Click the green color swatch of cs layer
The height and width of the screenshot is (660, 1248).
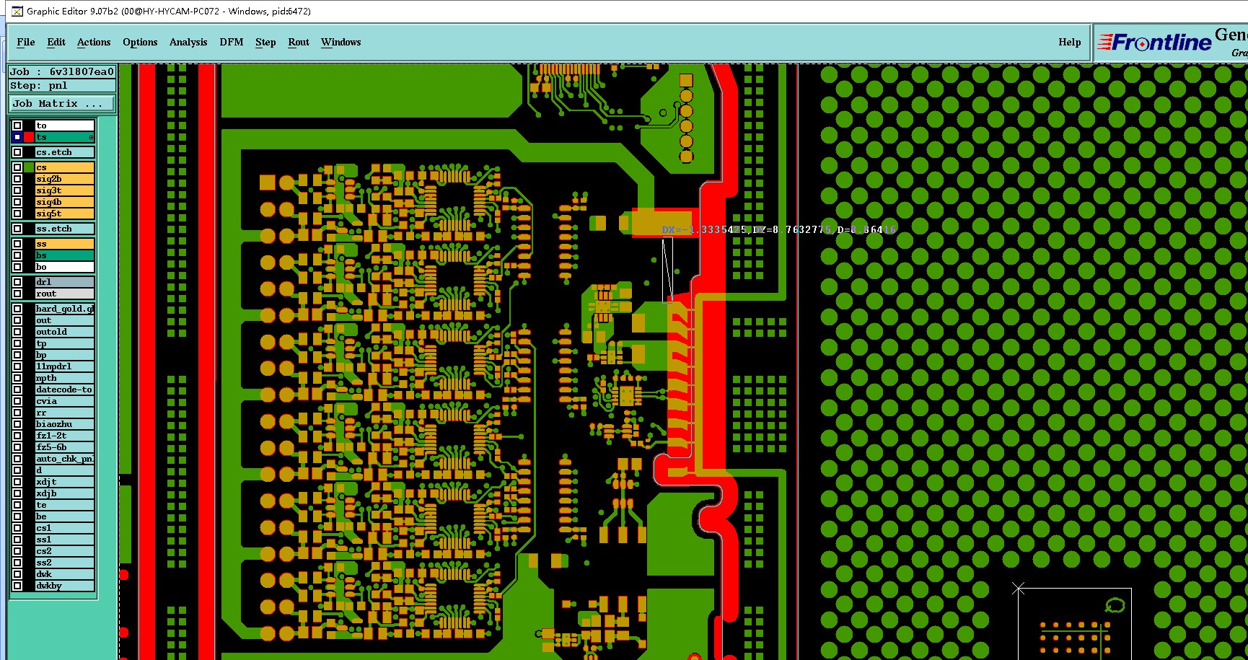click(29, 167)
